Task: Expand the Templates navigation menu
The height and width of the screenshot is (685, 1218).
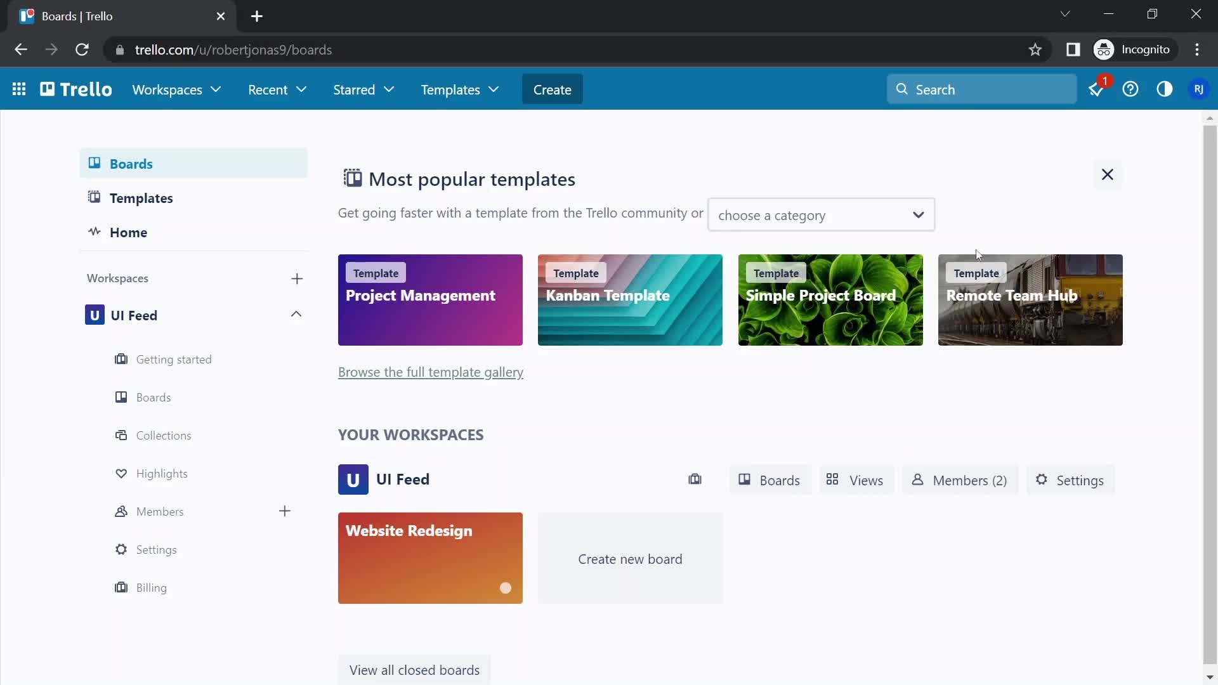Action: pyautogui.click(x=460, y=89)
